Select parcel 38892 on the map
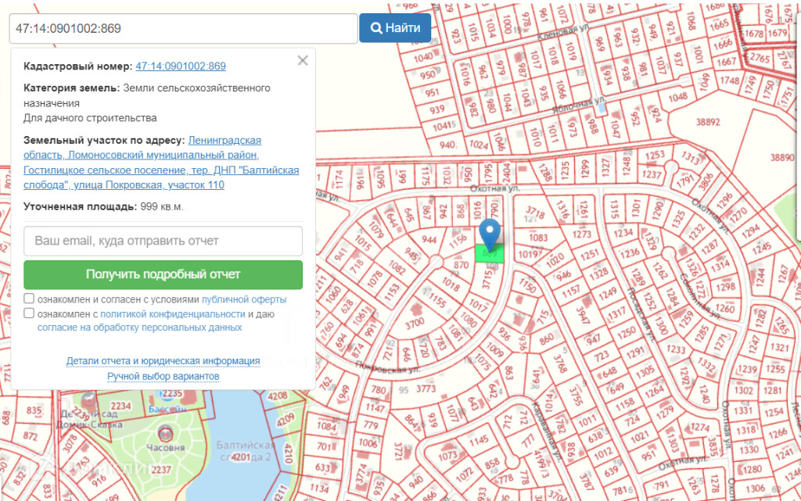This screenshot has width=801, height=501. [x=708, y=122]
